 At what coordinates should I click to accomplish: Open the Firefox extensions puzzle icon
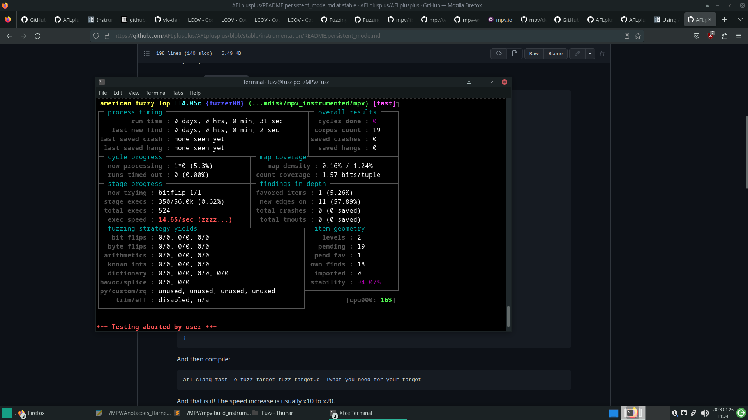724,36
